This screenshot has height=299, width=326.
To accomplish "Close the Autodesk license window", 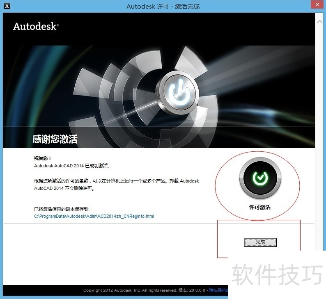I will pyautogui.click(x=317, y=5).
